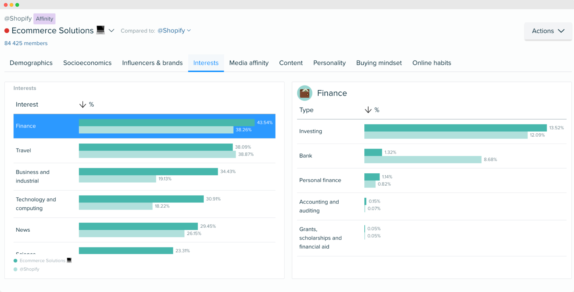Click the Accounting and auditing row
Viewport: 574px width, 292px height.
[x=432, y=206]
